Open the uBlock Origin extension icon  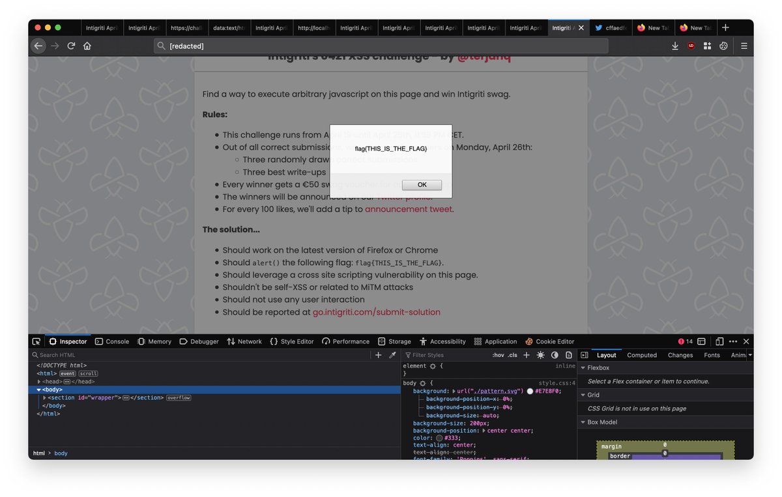[691, 46]
